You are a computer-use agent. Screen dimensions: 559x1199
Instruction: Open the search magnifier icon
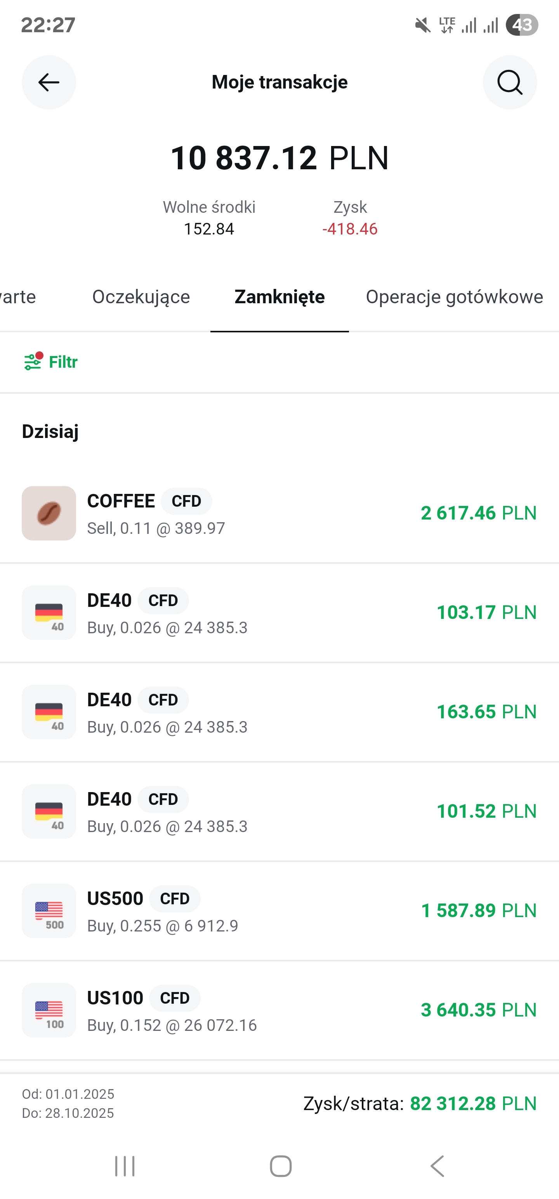tap(510, 82)
